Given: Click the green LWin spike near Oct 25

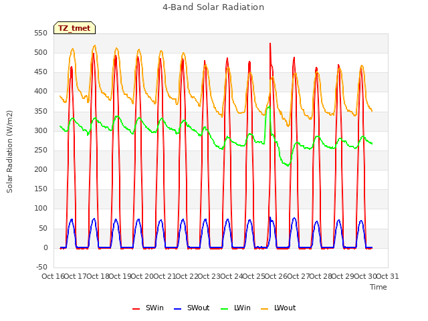Looking at the screenshot, I should 269,107.
